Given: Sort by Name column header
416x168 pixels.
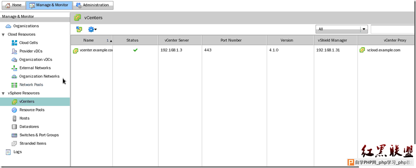Looking at the screenshot, I should click(x=91, y=40).
